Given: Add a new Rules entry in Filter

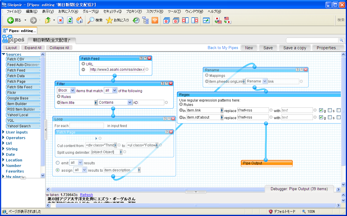Looking at the screenshot, I should 59,97.
